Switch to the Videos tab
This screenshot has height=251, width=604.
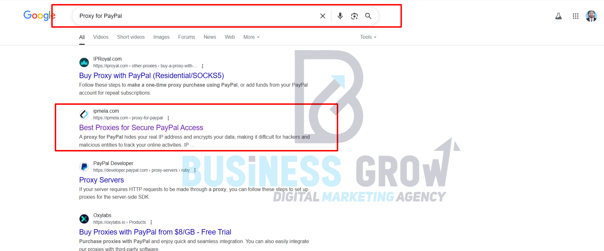[101, 37]
